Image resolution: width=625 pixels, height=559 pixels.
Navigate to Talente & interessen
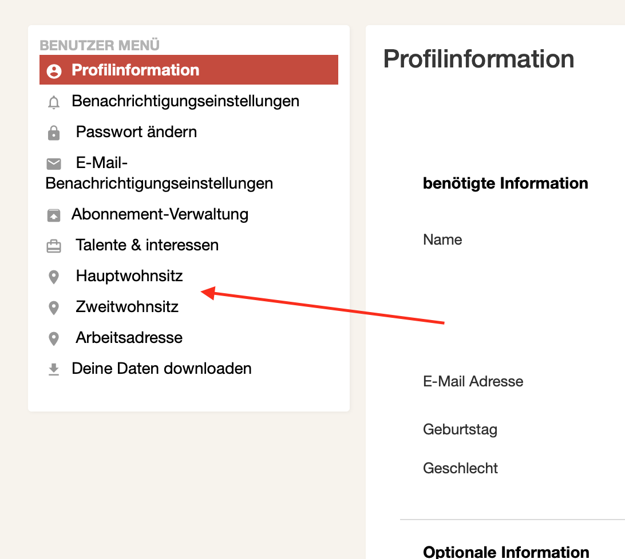pos(147,245)
